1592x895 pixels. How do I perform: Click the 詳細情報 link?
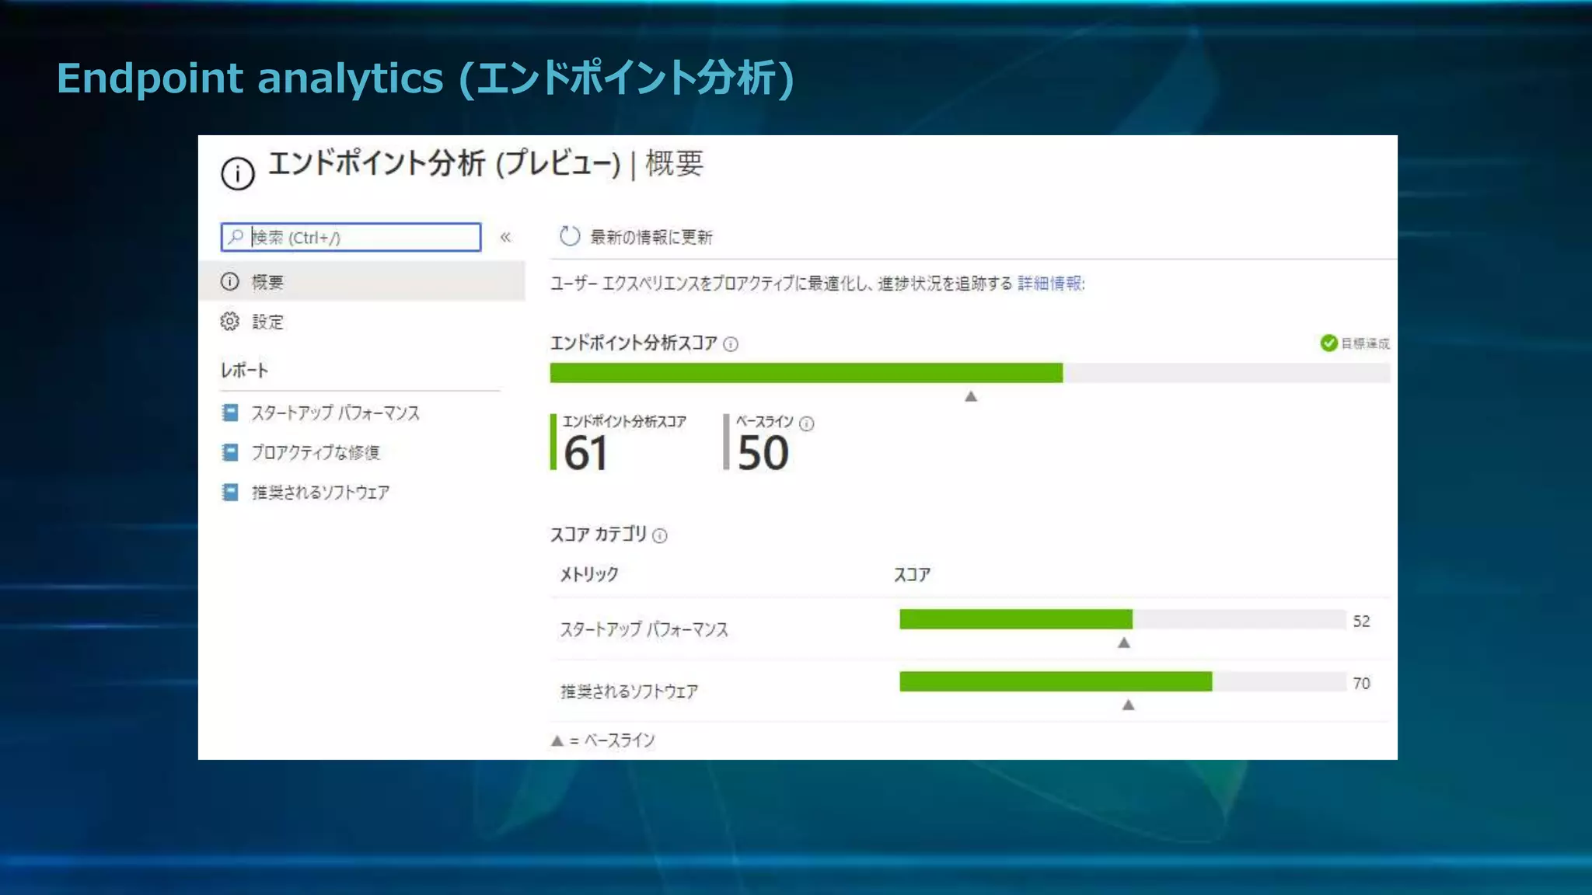point(1049,283)
